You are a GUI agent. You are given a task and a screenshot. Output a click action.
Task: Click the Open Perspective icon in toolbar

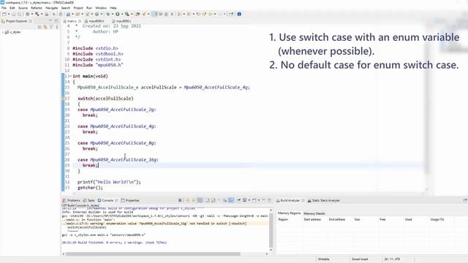231,14
